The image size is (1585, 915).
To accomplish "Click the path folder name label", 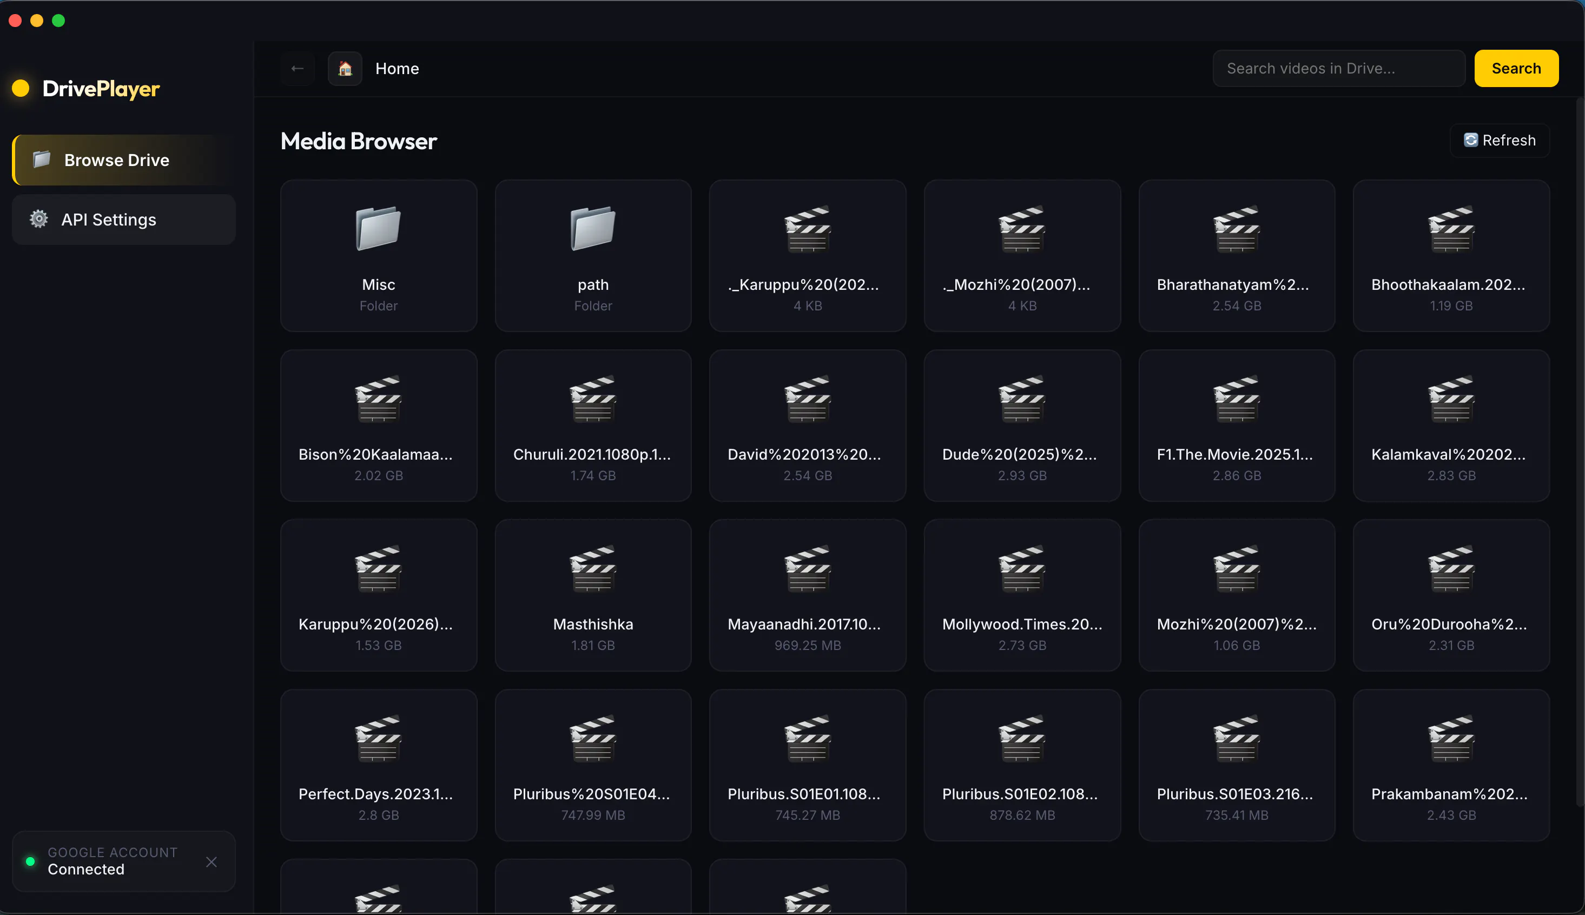I will [x=593, y=284].
